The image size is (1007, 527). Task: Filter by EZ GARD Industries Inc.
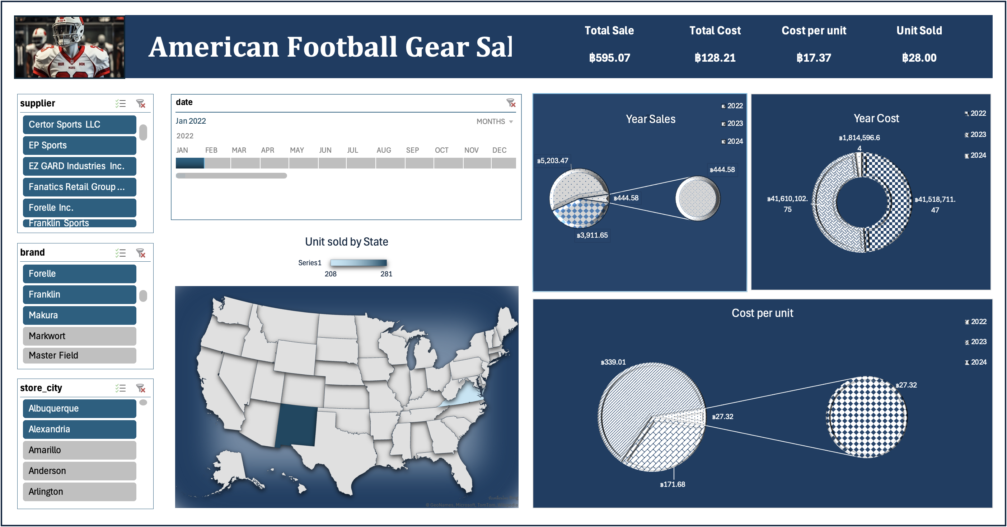coord(79,166)
